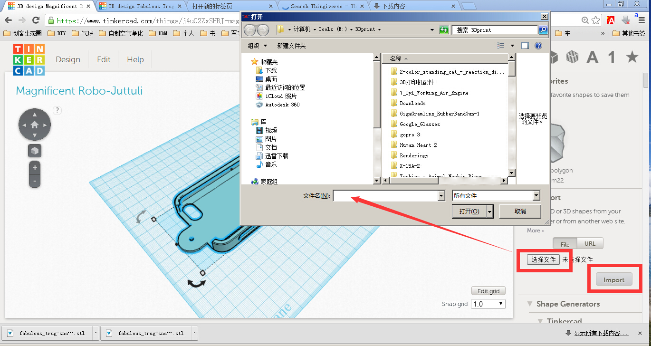The width and height of the screenshot is (651, 346).
Task: Click the page zoom magnifier icon in the address bar
Action: pos(585,20)
